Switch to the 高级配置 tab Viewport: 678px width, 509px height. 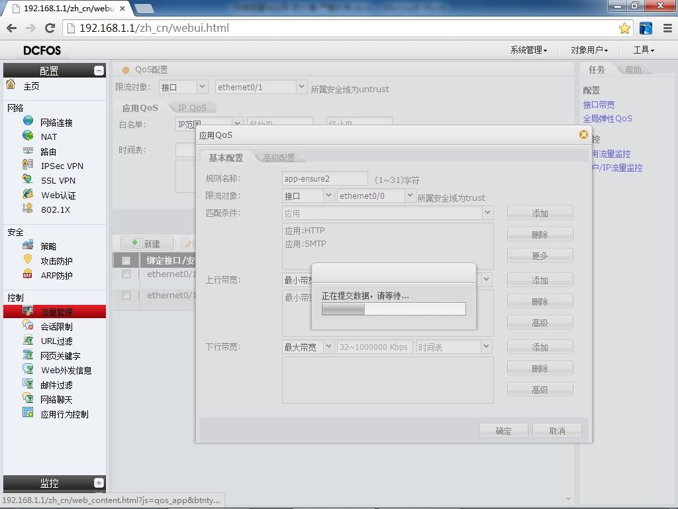coord(279,158)
